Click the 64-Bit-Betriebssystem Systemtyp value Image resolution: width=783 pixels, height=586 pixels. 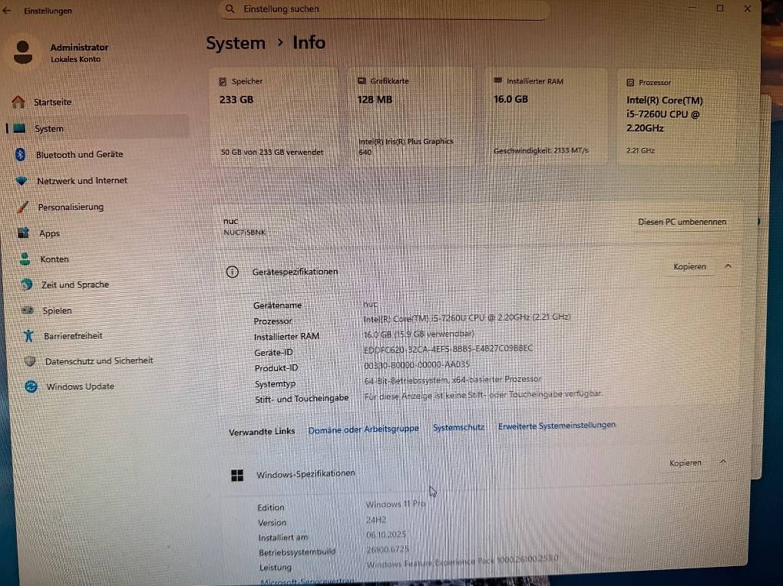[452, 380]
